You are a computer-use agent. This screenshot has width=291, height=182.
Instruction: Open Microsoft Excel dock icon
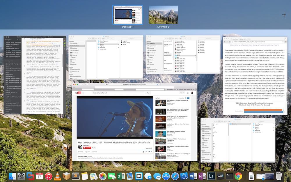pos(121,176)
